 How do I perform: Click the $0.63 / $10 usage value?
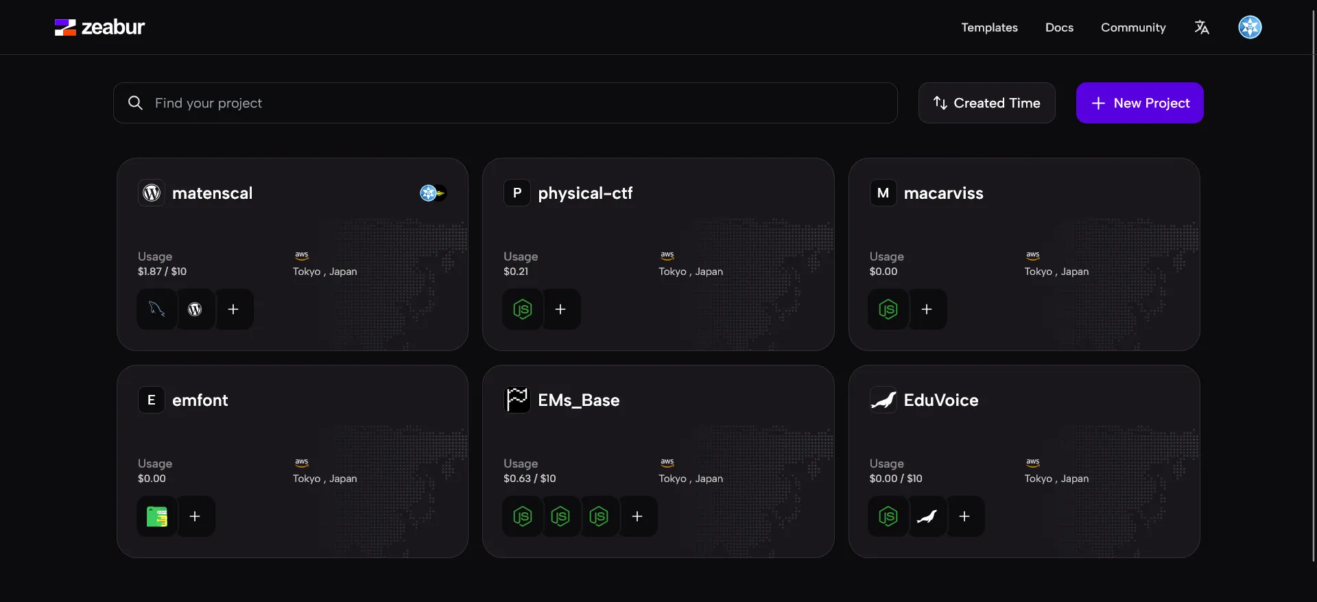[530, 479]
